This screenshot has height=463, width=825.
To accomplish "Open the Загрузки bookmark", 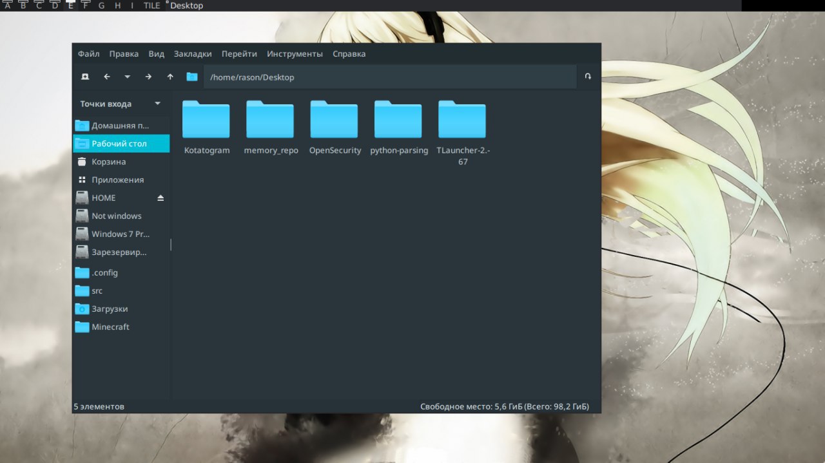I will (x=121, y=308).
